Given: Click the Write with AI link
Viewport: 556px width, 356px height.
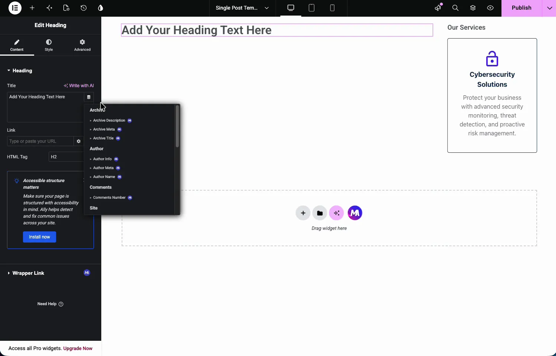Looking at the screenshot, I should pyautogui.click(x=79, y=86).
